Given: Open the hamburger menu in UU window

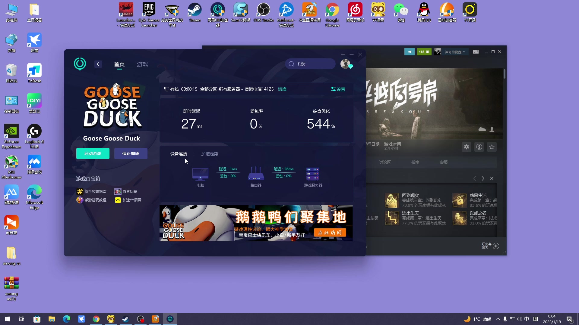Looking at the screenshot, I should tap(343, 54).
